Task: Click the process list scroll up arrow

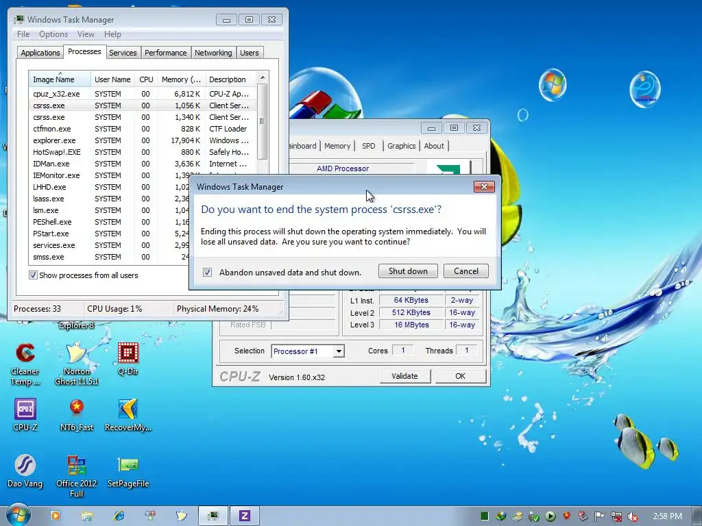Action: pyautogui.click(x=263, y=78)
